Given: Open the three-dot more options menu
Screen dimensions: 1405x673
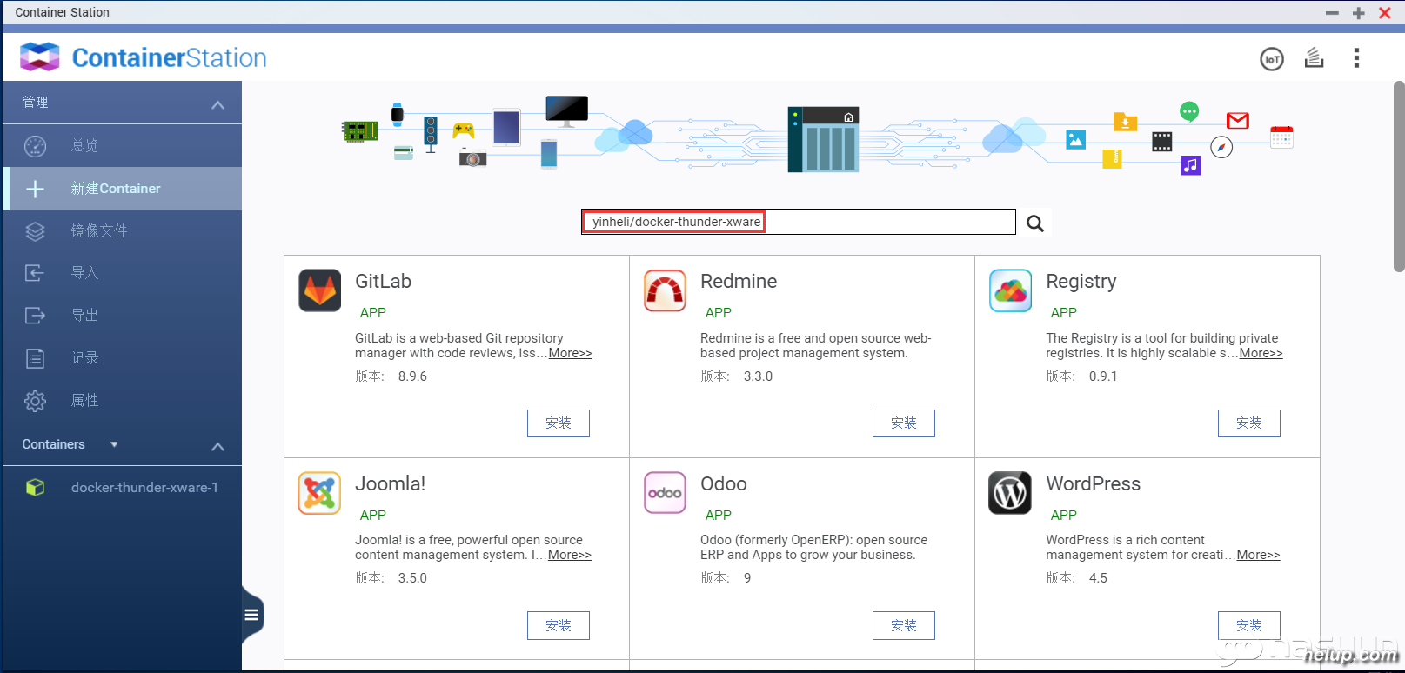Looking at the screenshot, I should coord(1356,58).
